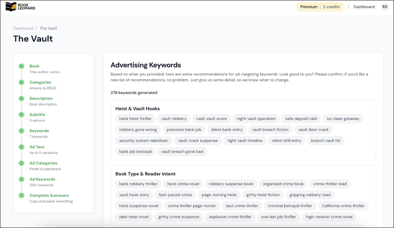Choose the "California crime thriller" keyword chip
Image resolution: width=394 pixels, height=228 pixels.
pos(343,206)
